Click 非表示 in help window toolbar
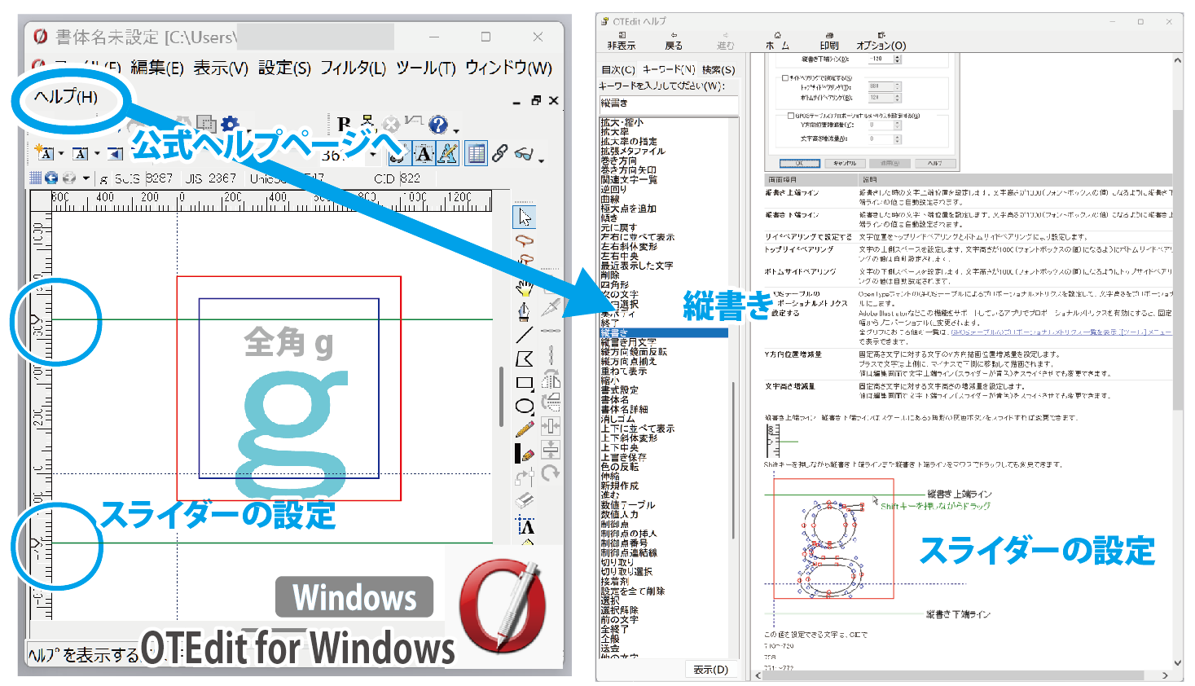Image resolution: width=1195 pixels, height=686 pixels. [622, 41]
